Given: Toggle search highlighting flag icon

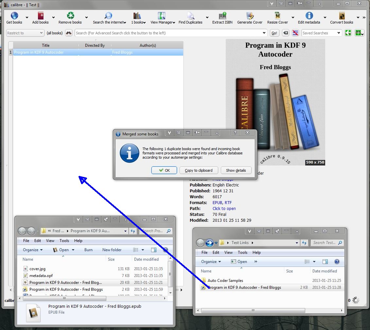Looking at the screenshot, I should pyautogui.click(x=295, y=33).
